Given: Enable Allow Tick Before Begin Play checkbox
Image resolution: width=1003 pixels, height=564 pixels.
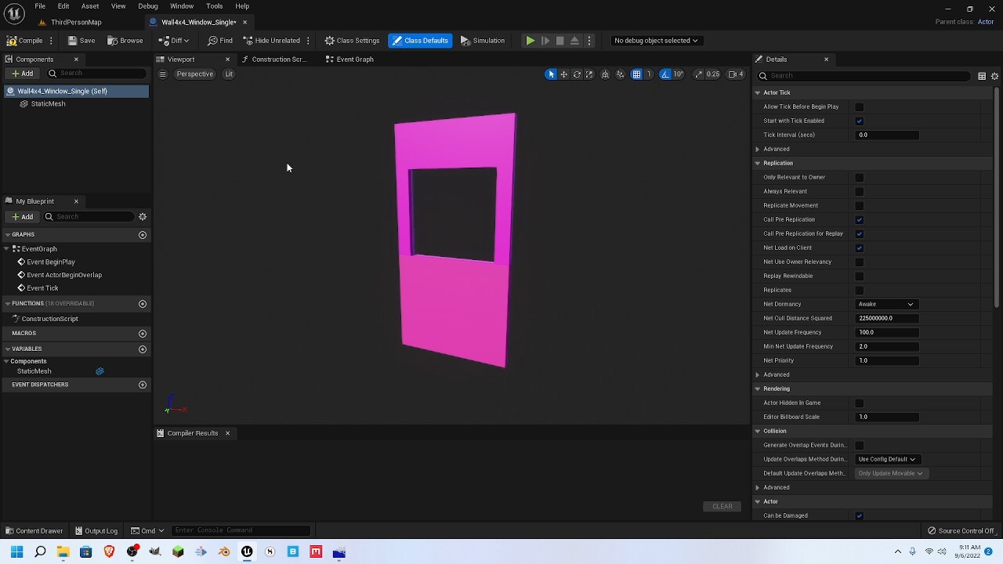Looking at the screenshot, I should click(x=860, y=107).
